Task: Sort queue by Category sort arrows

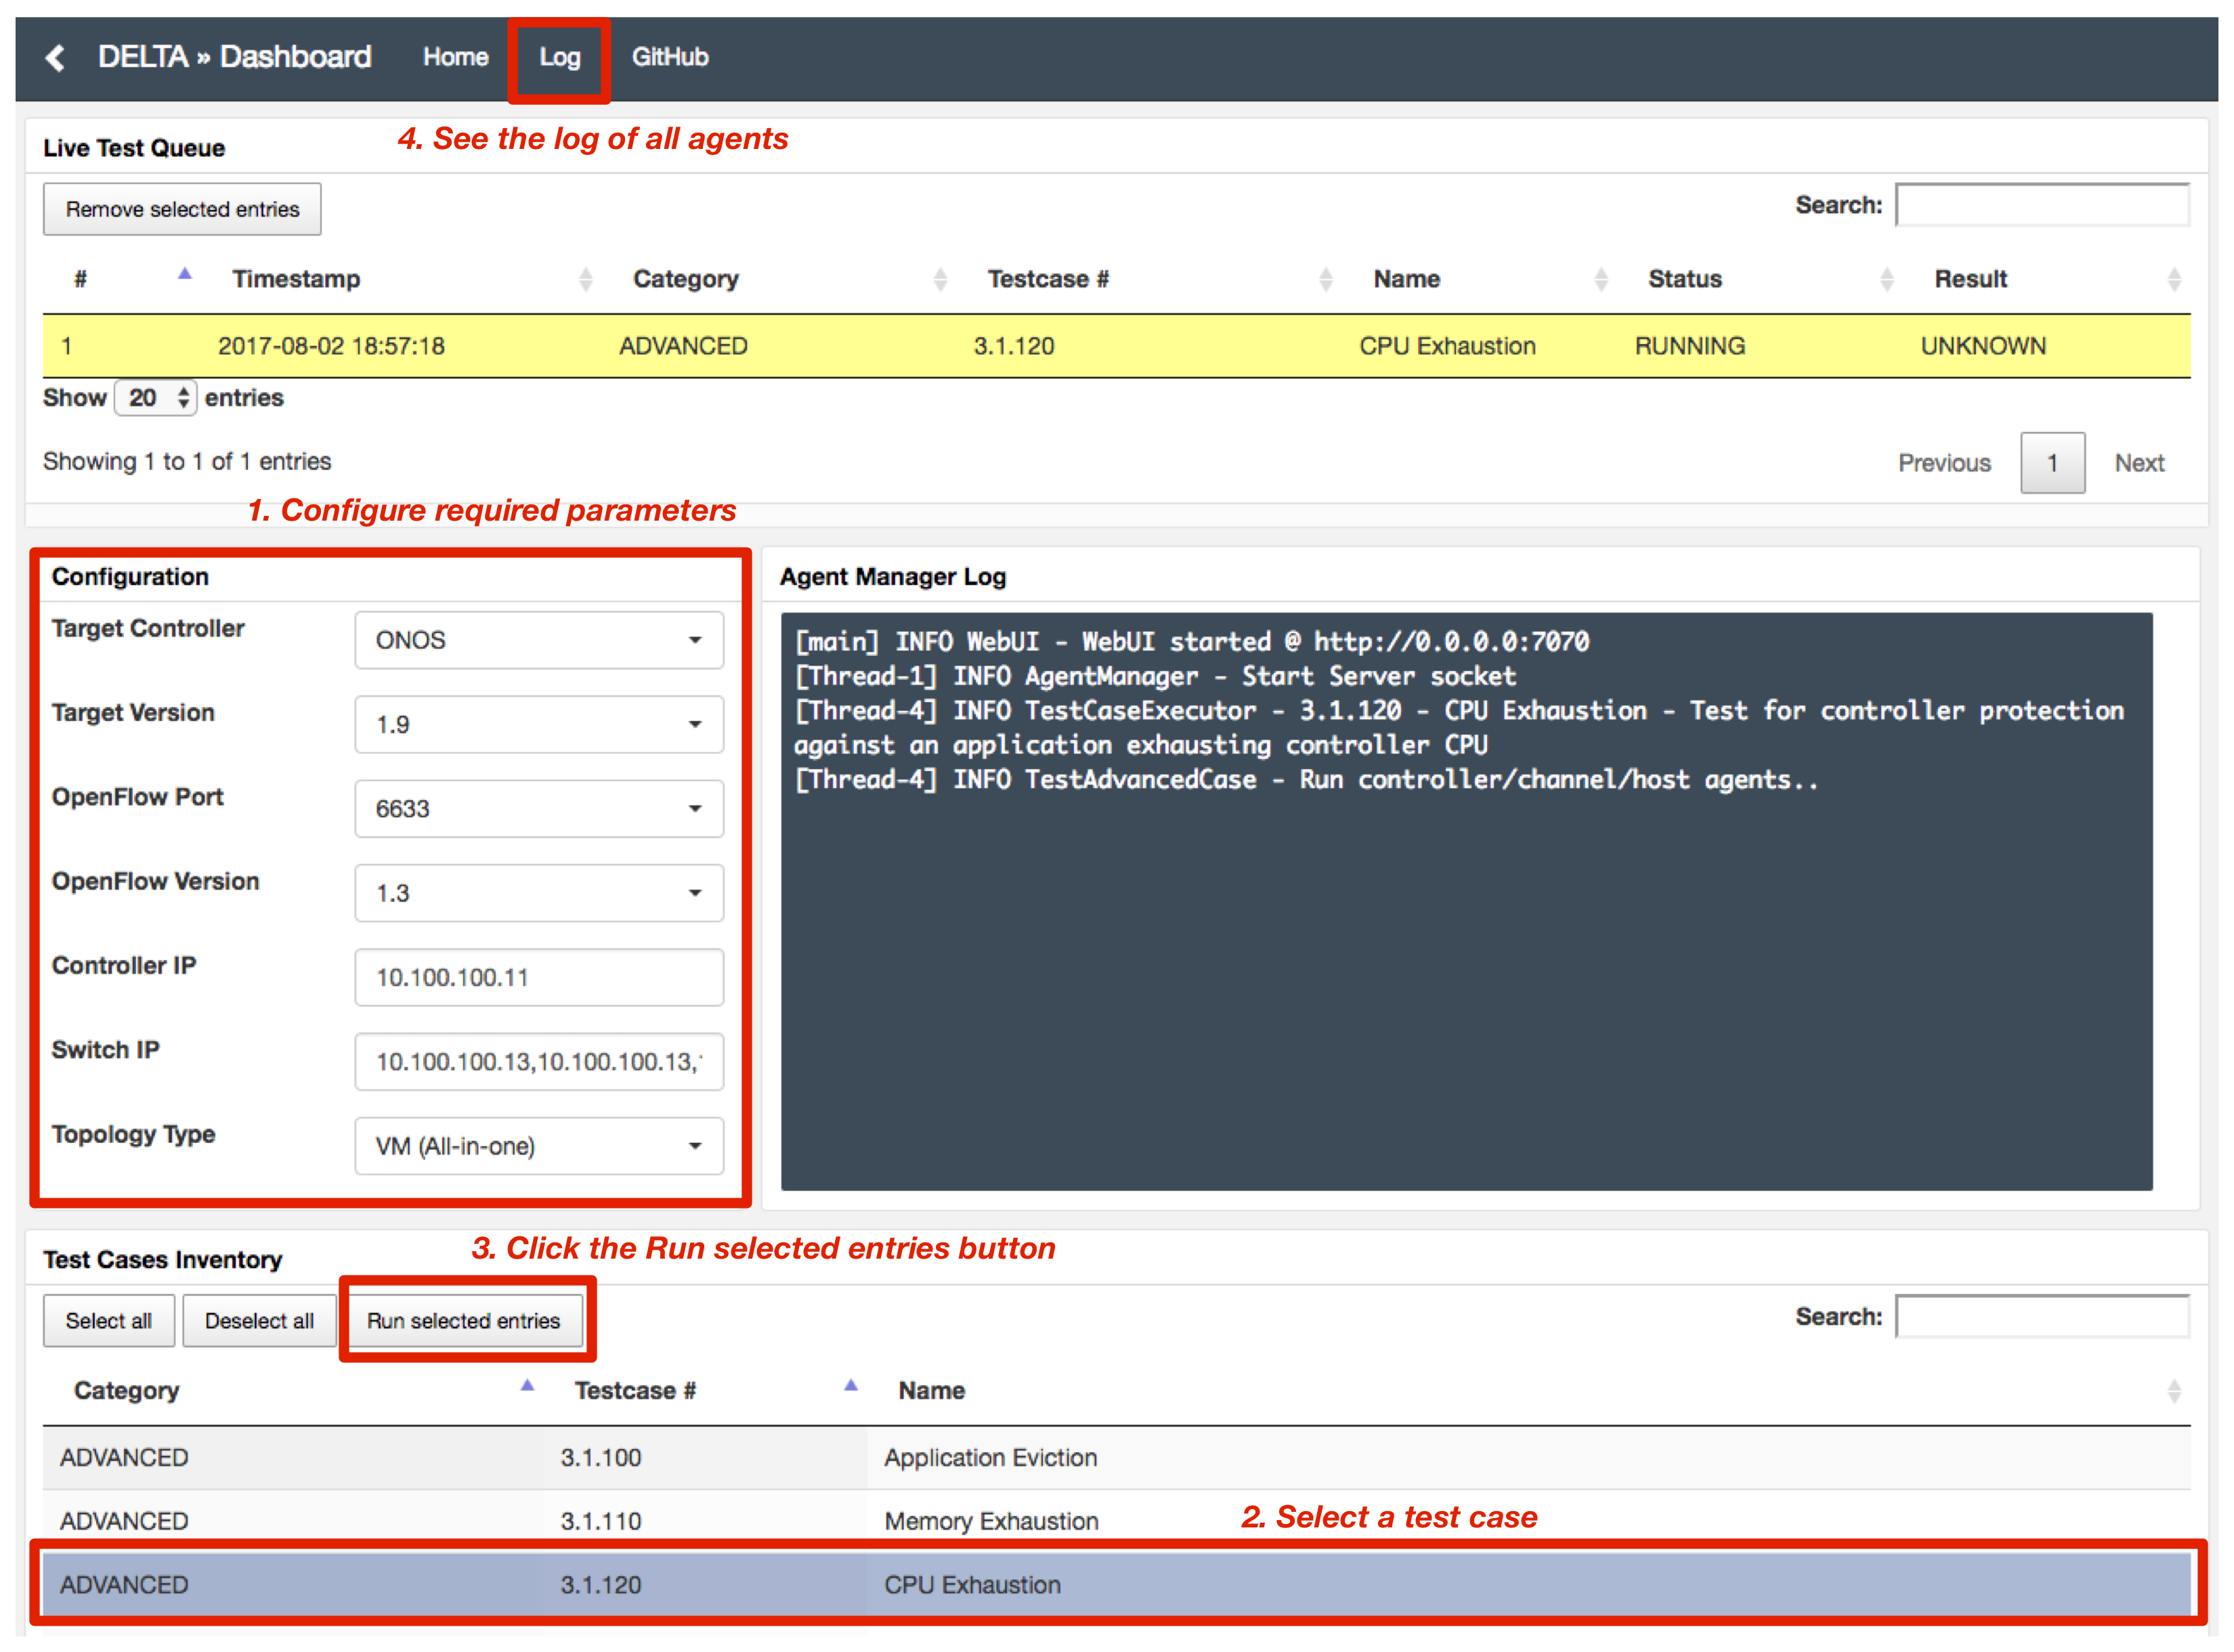Action: point(940,279)
